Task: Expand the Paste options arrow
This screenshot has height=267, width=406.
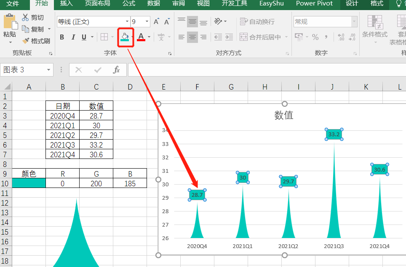Action: coord(11,42)
